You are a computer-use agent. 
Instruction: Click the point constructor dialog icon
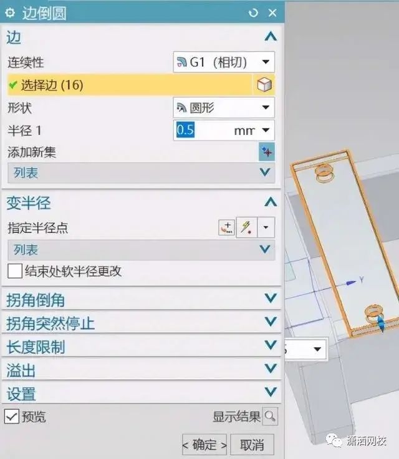click(227, 227)
